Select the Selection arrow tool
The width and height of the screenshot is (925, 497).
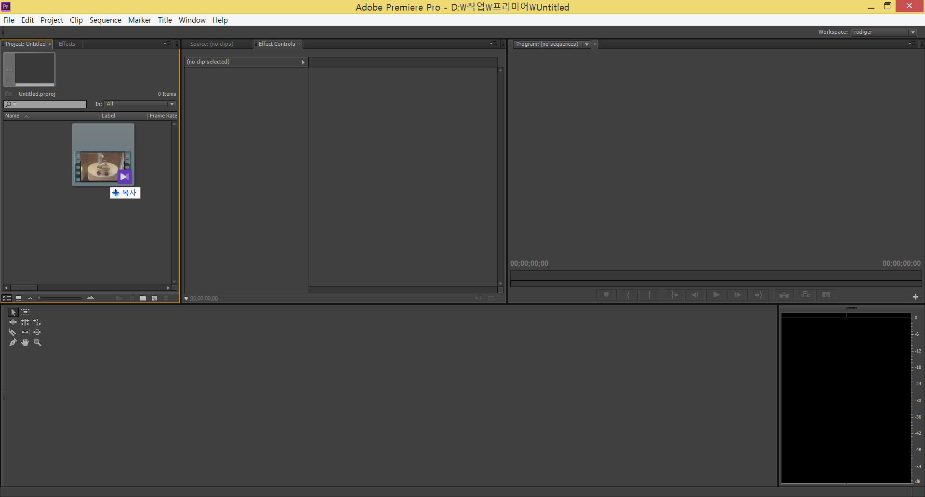click(x=13, y=312)
